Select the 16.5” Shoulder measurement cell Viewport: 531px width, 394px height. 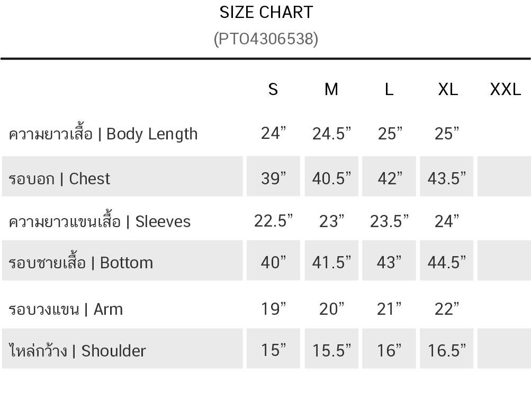tap(447, 350)
